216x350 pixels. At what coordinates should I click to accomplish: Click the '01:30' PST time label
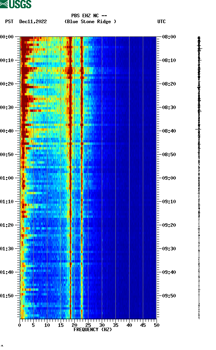(7, 249)
